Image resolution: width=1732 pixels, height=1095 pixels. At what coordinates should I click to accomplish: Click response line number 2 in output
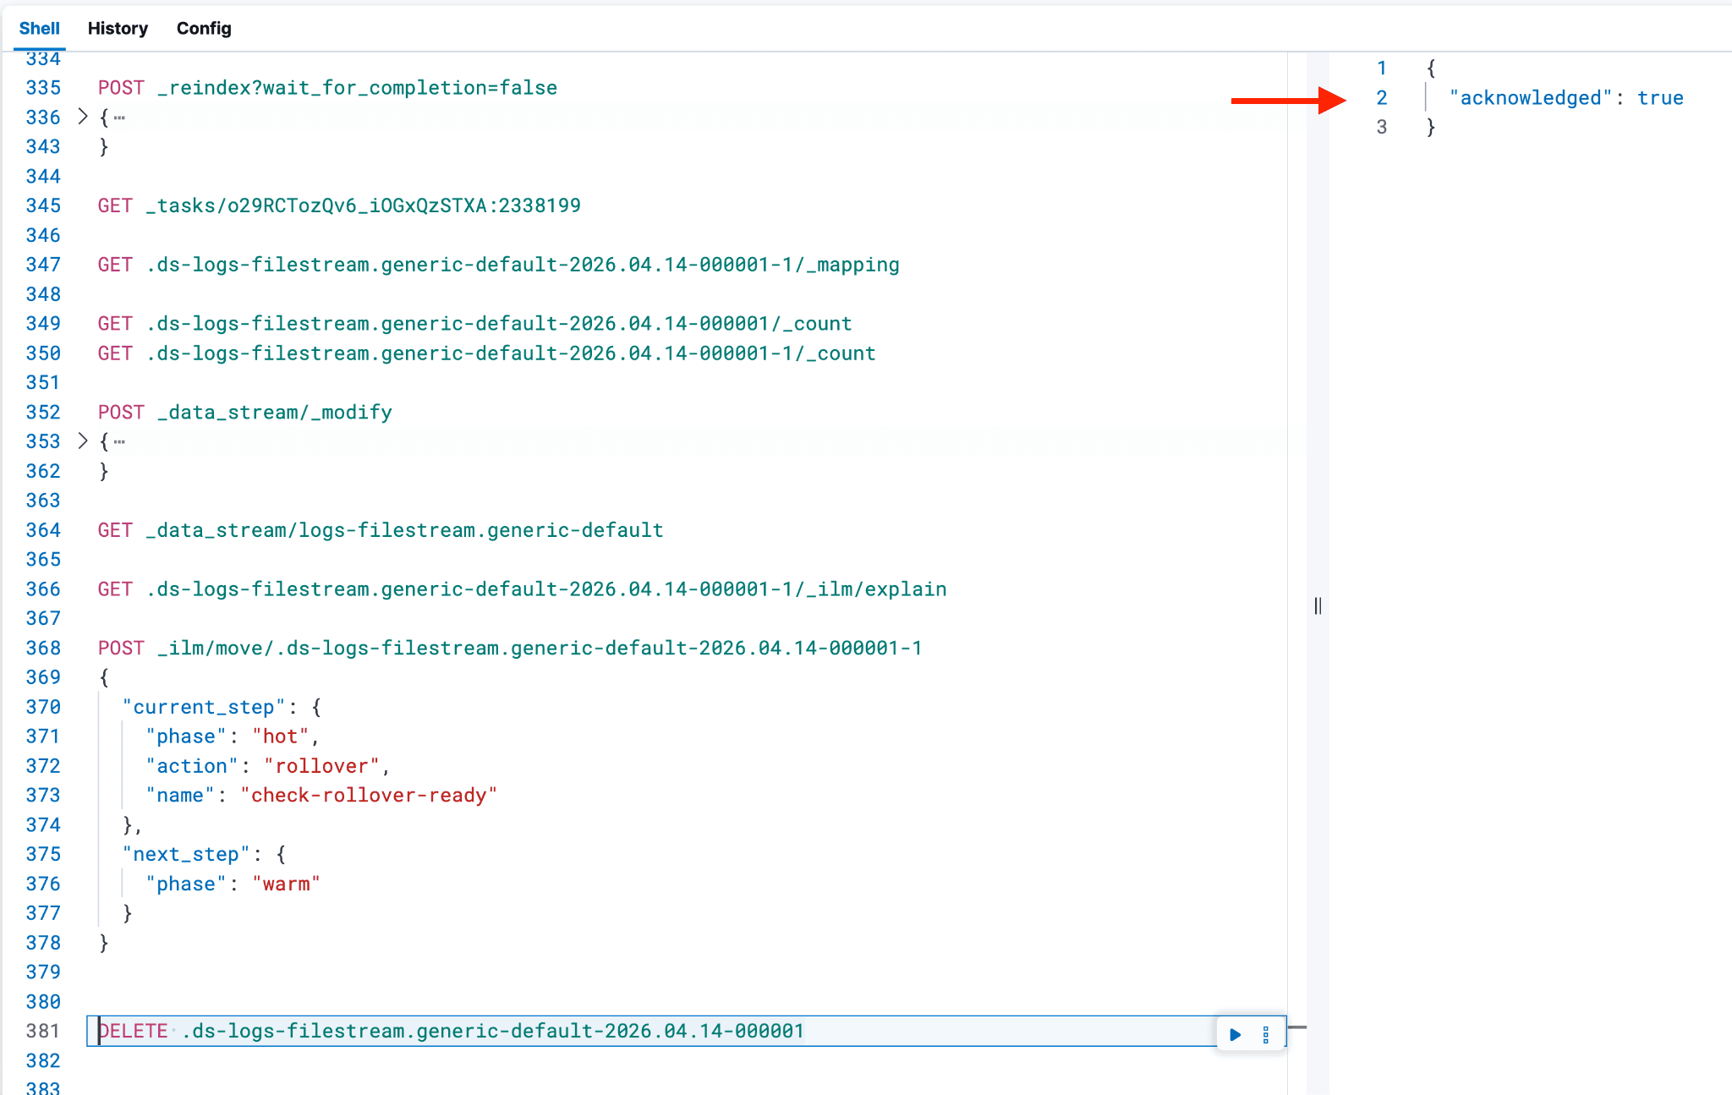coord(1381,98)
